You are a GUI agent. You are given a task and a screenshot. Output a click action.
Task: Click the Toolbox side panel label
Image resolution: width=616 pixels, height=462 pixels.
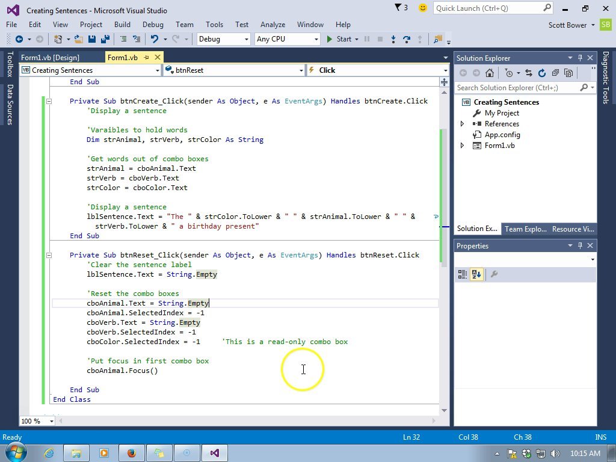(10, 64)
